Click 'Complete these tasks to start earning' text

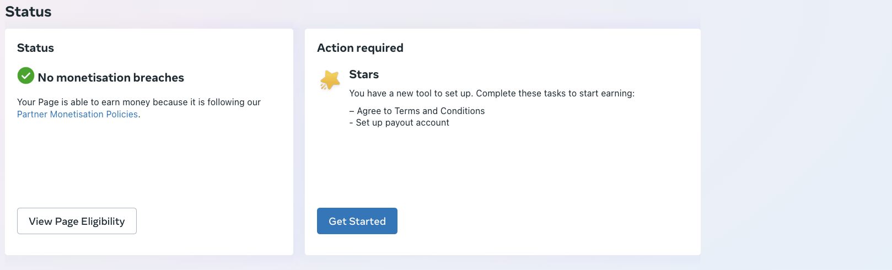pos(555,93)
